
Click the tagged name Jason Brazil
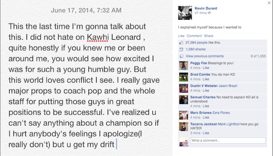228,86
